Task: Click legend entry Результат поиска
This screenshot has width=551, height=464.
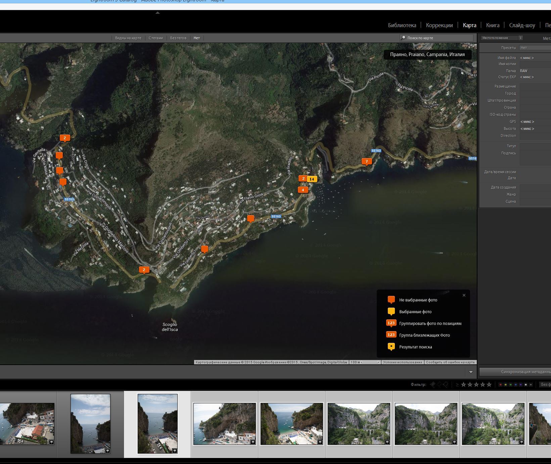Action: pos(416,347)
